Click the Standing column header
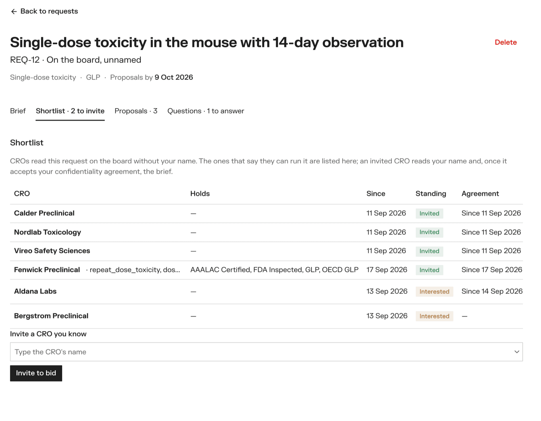The height and width of the screenshot is (421, 541). 431,194
